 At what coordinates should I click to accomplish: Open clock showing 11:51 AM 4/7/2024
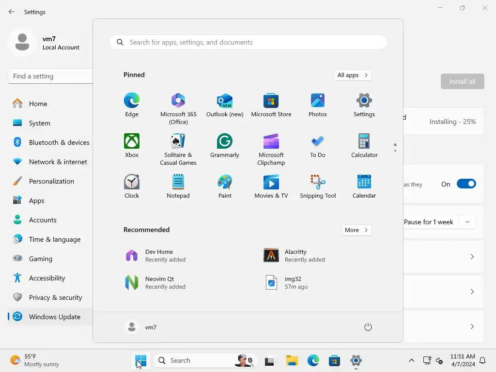(x=463, y=360)
